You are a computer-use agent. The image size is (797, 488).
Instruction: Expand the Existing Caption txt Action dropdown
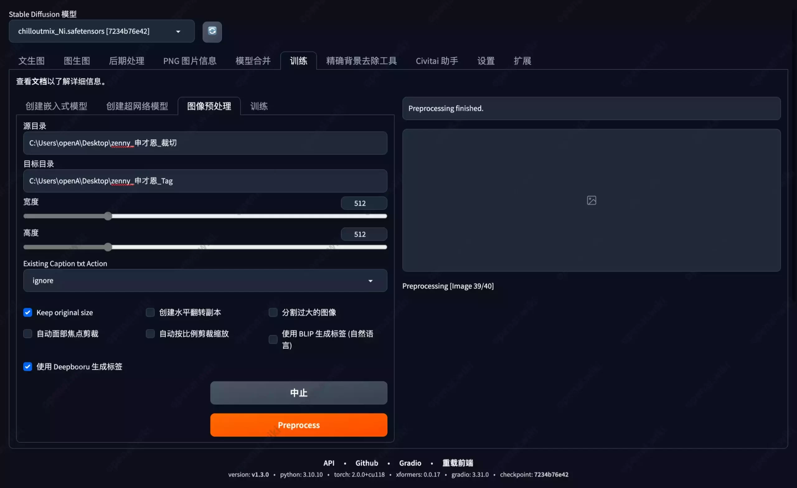(x=205, y=280)
